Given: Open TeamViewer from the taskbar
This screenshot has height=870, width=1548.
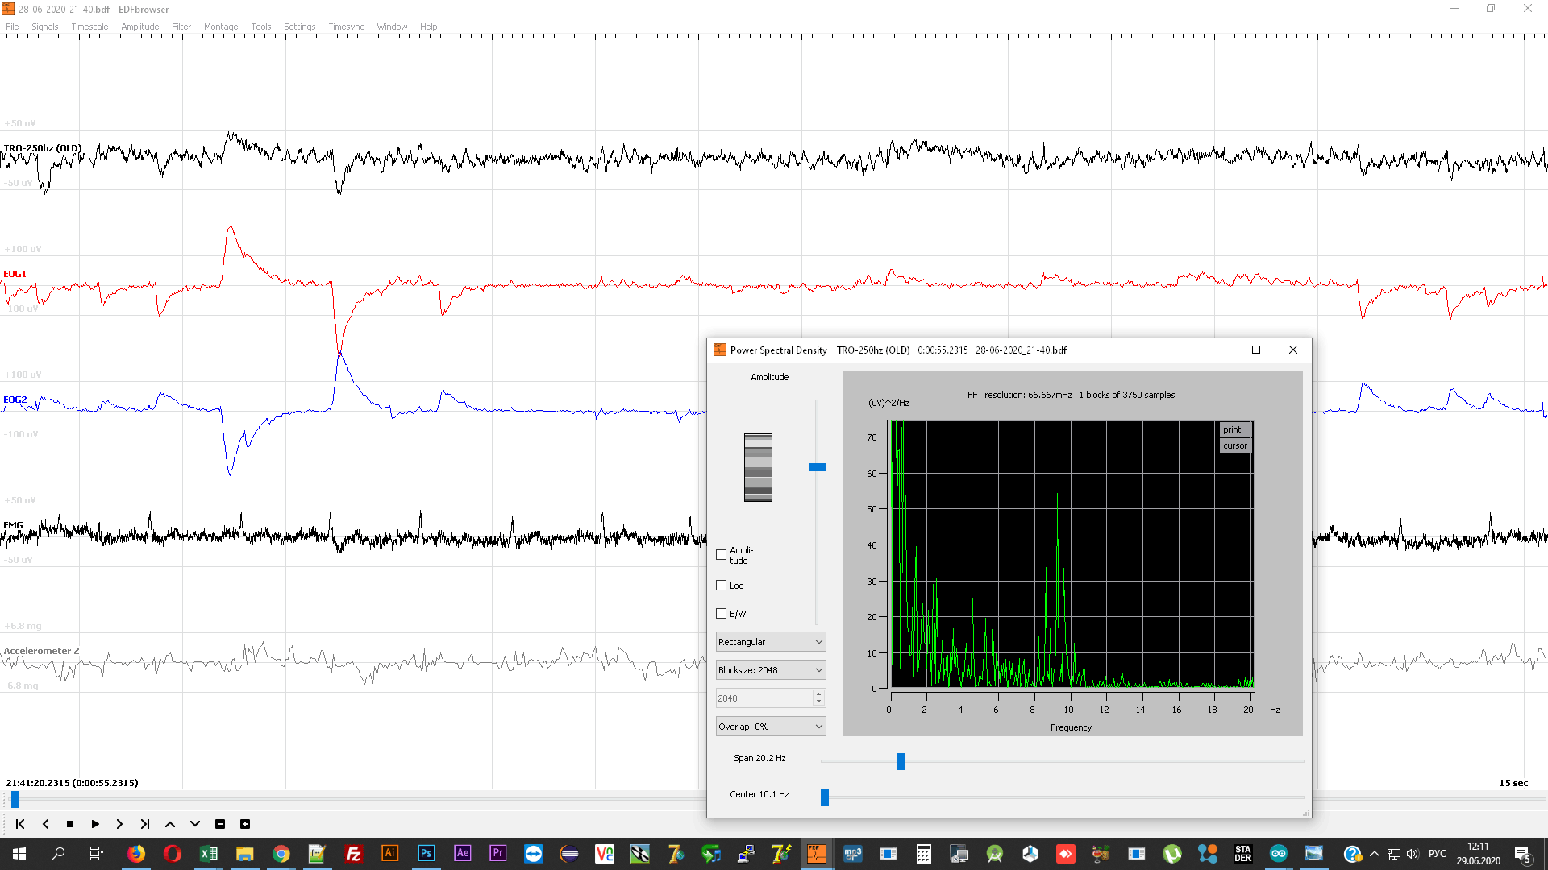Looking at the screenshot, I should point(534,854).
